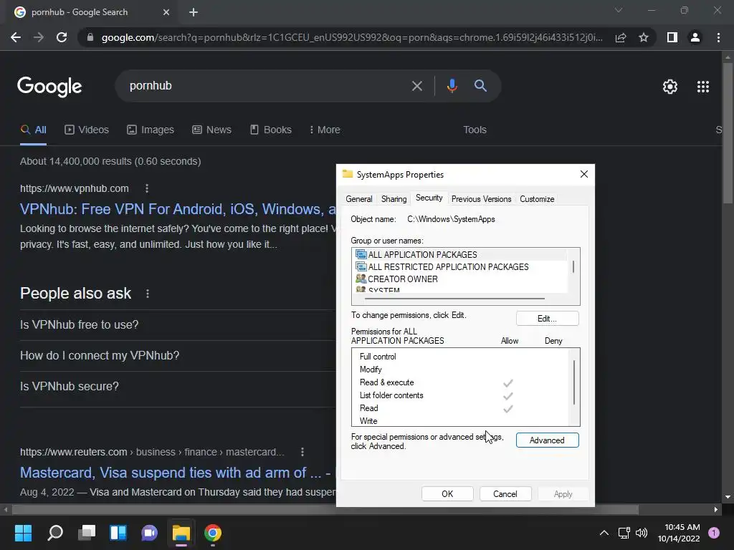
Task: Open options for the vpnhub.com result
Action: click(x=147, y=188)
